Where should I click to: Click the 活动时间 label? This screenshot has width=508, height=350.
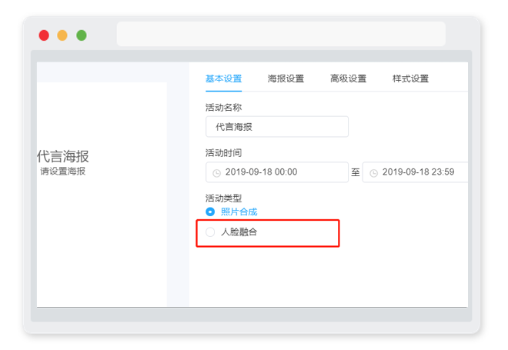coord(223,153)
